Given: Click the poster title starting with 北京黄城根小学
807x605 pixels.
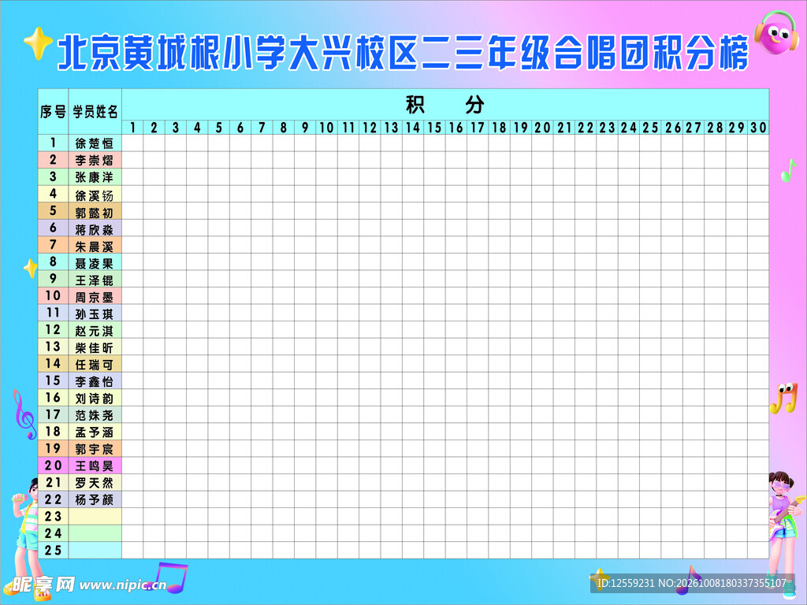Looking at the screenshot, I should click(x=403, y=53).
